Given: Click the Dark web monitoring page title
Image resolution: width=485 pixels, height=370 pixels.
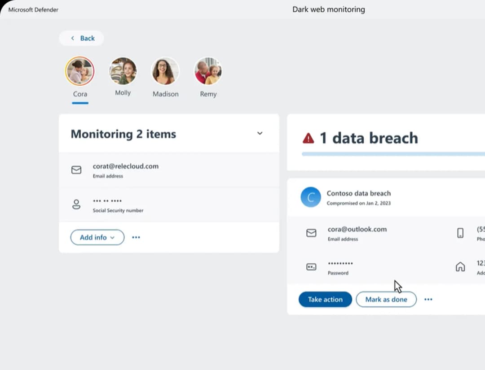Looking at the screenshot, I should pos(328,9).
